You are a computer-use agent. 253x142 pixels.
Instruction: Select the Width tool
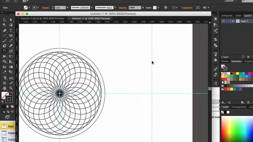click(4, 56)
